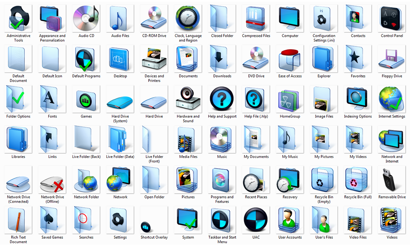Select the UAC shield icon
410x248 pixels.
coord(256,221)
